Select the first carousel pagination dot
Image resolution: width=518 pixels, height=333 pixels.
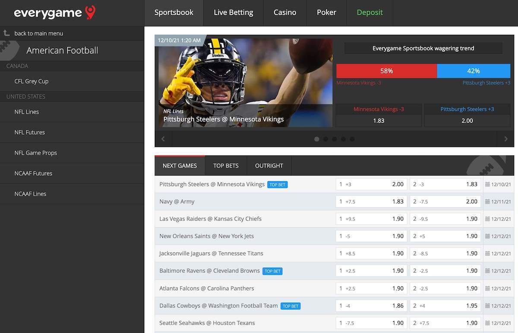[317, 139]
